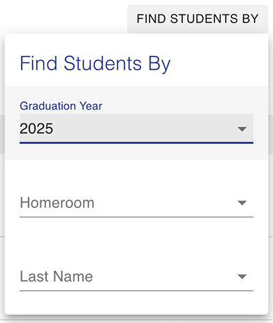Viewport: 273px width, 323px height.
Task: Click the underline beneath Homeroom field
Action: [x=136, y=217]
